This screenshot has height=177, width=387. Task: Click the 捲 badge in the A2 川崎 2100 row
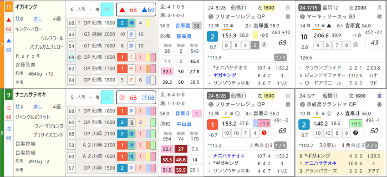[x=131, y=145]
